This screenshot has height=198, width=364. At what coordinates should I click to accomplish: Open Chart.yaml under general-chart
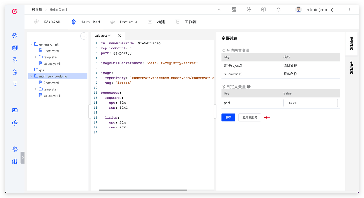click(x=51, y=51)
